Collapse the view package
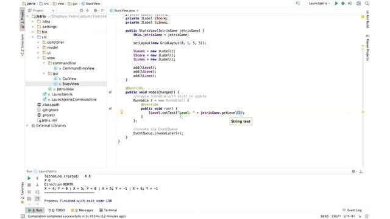The width and height of the screenshot is (390, 219). (38, 58)
